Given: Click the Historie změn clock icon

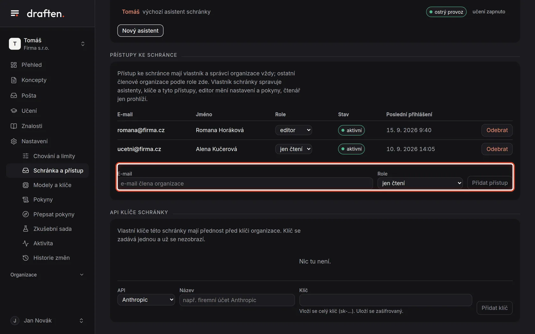Looking at the screenshot, I should pyautogui.click(x=26, y=258).
